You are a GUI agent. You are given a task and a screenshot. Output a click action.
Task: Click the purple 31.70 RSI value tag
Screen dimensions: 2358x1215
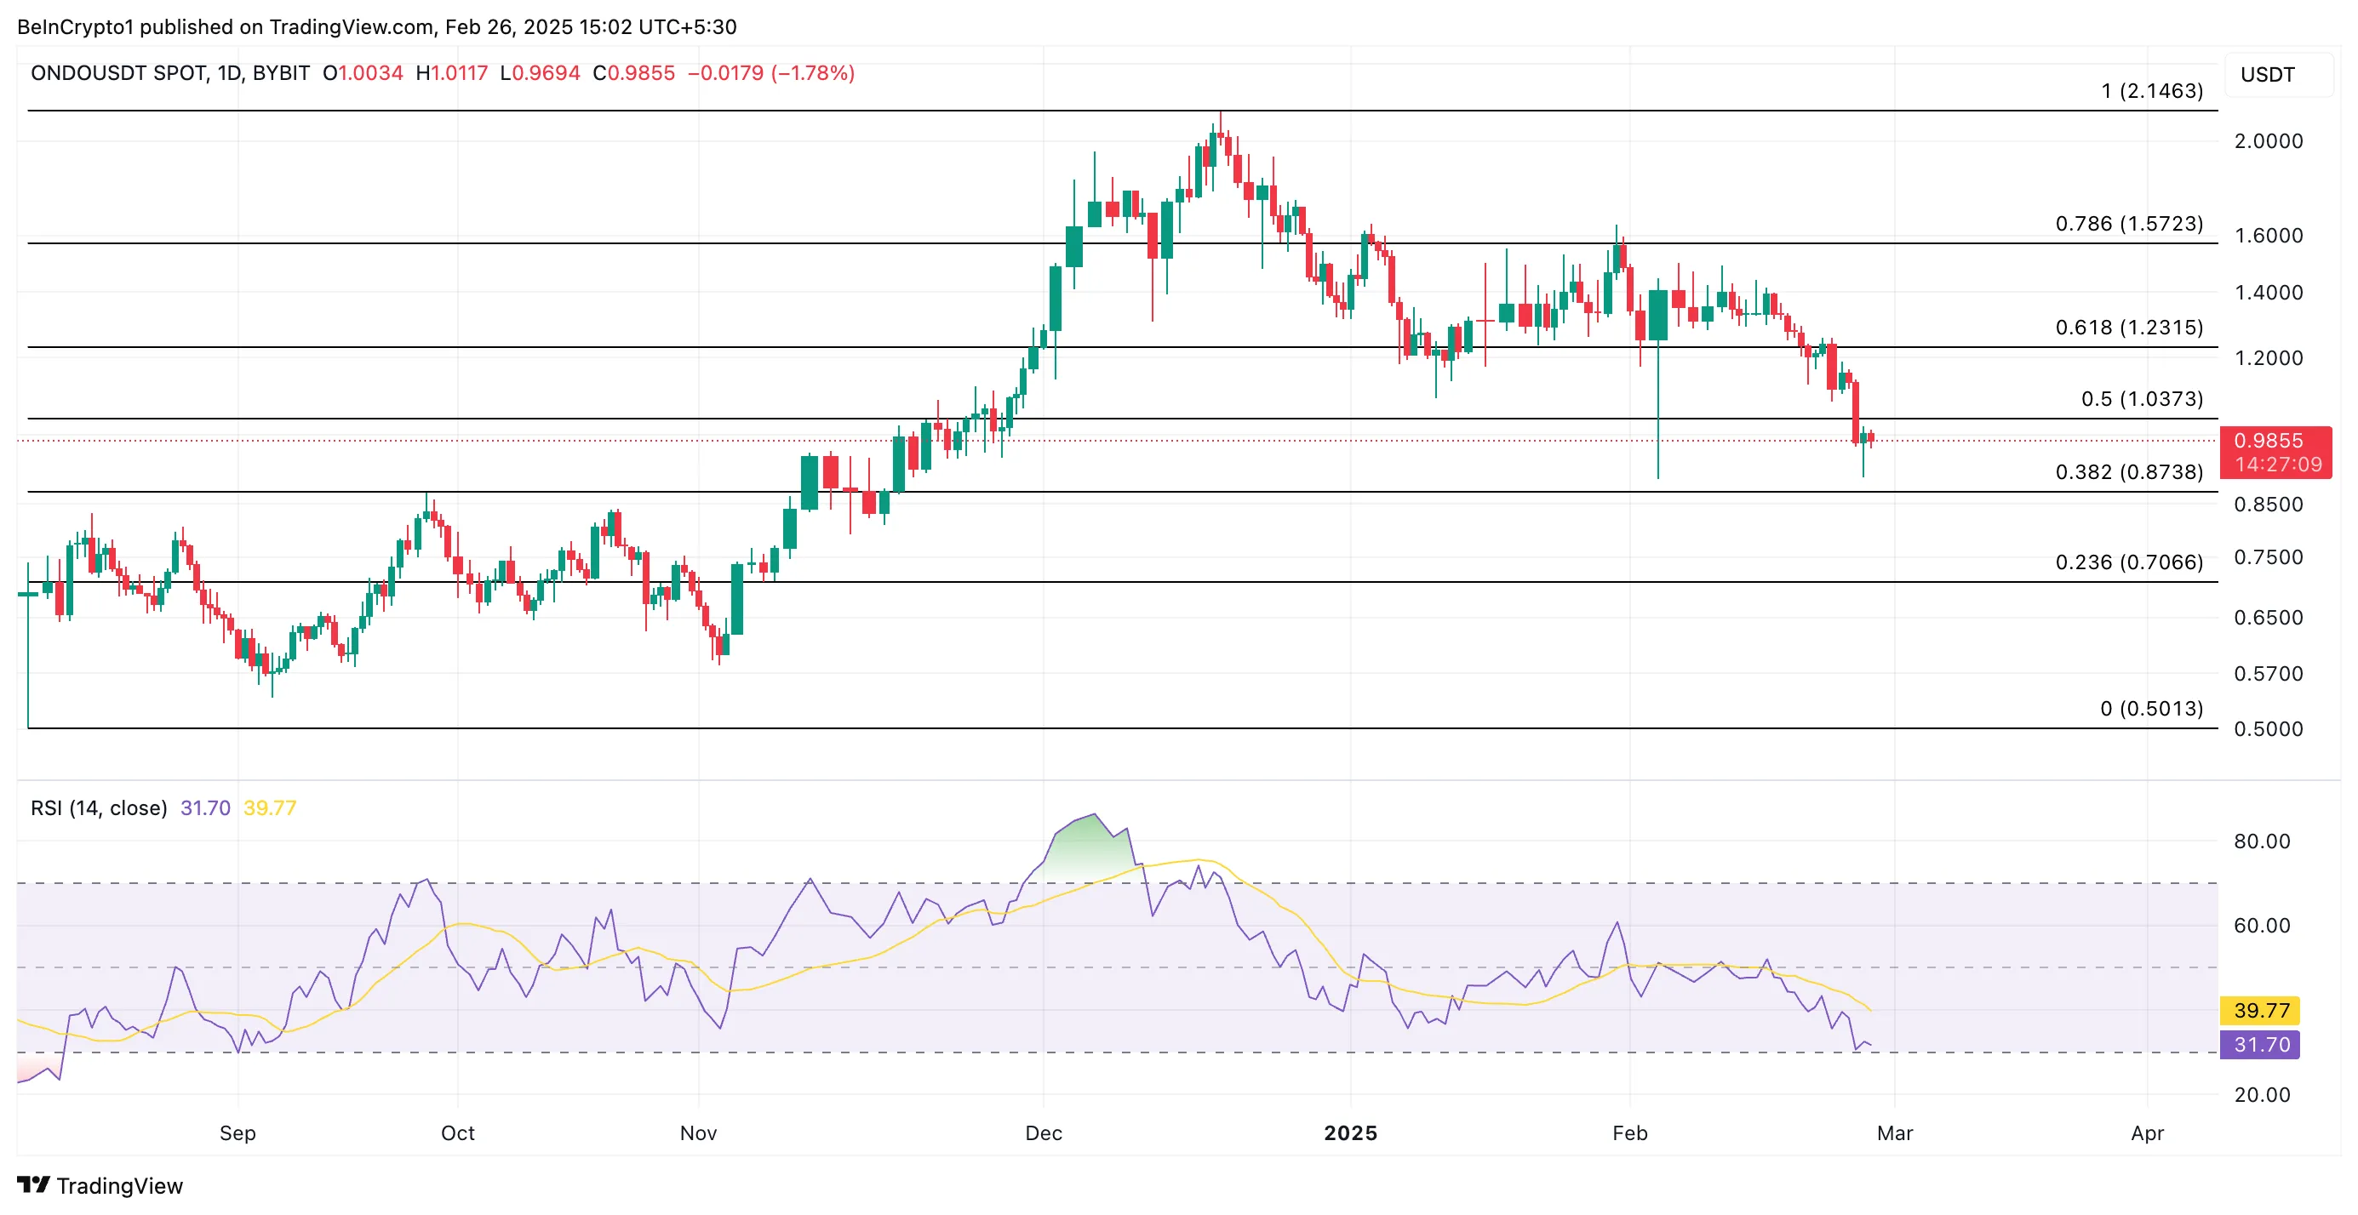(2261, 1044)
